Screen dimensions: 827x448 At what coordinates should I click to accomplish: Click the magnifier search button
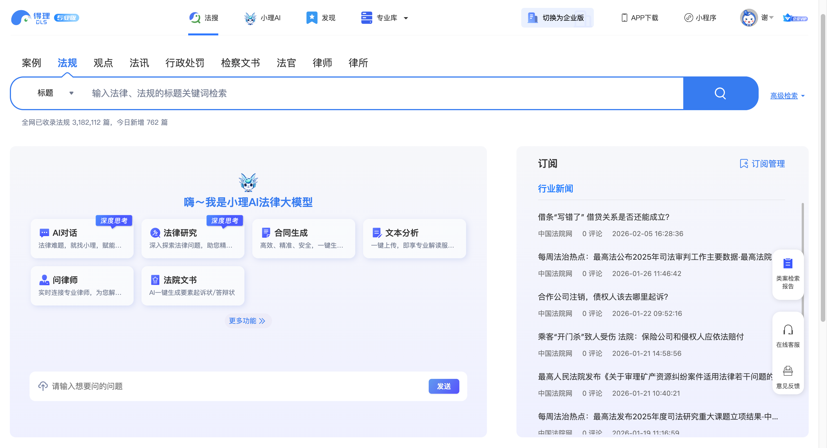click(x=720, y=93)
